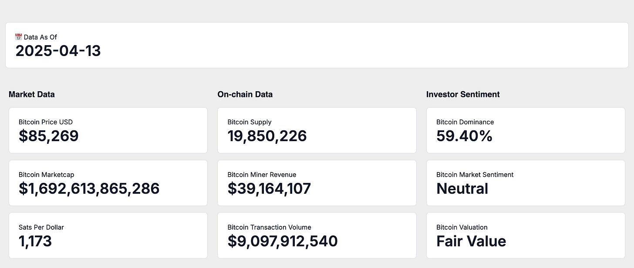
Task: Click the 2025-04-13 date value
Action: pyautogui.click(x=58, y=51)
